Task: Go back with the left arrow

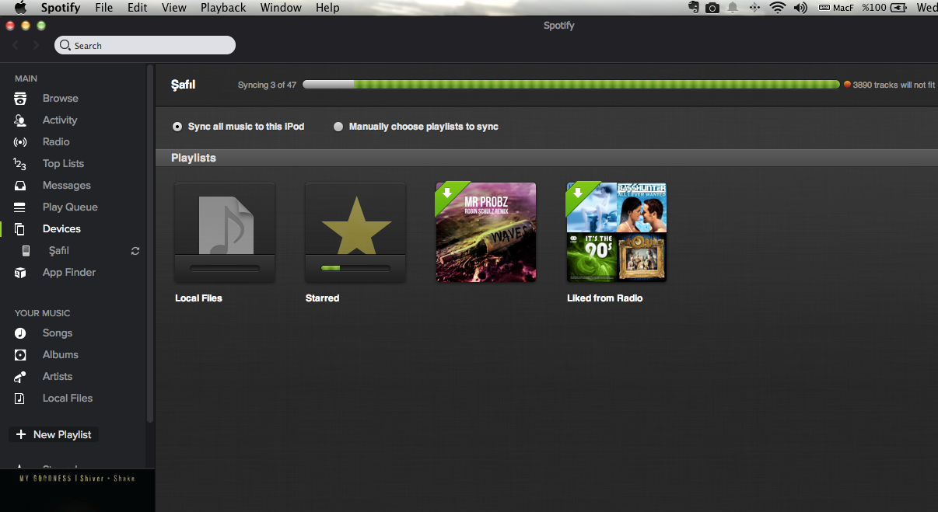Action: (x=16, y=46)
